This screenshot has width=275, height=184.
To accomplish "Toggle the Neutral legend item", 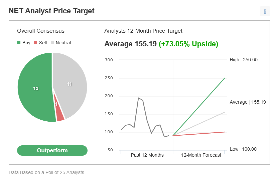I will 61,43.
